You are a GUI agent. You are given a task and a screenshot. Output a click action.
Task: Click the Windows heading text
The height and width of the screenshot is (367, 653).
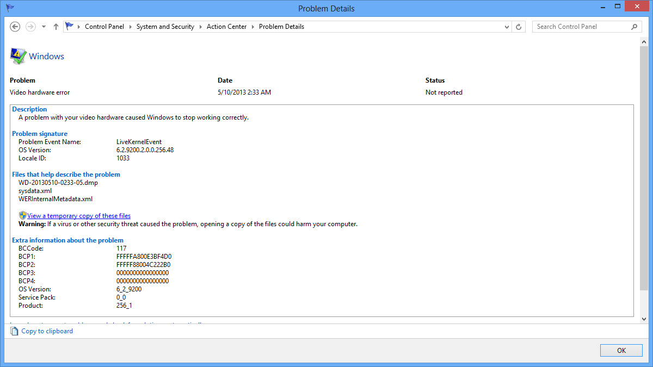tap(46, 57)
